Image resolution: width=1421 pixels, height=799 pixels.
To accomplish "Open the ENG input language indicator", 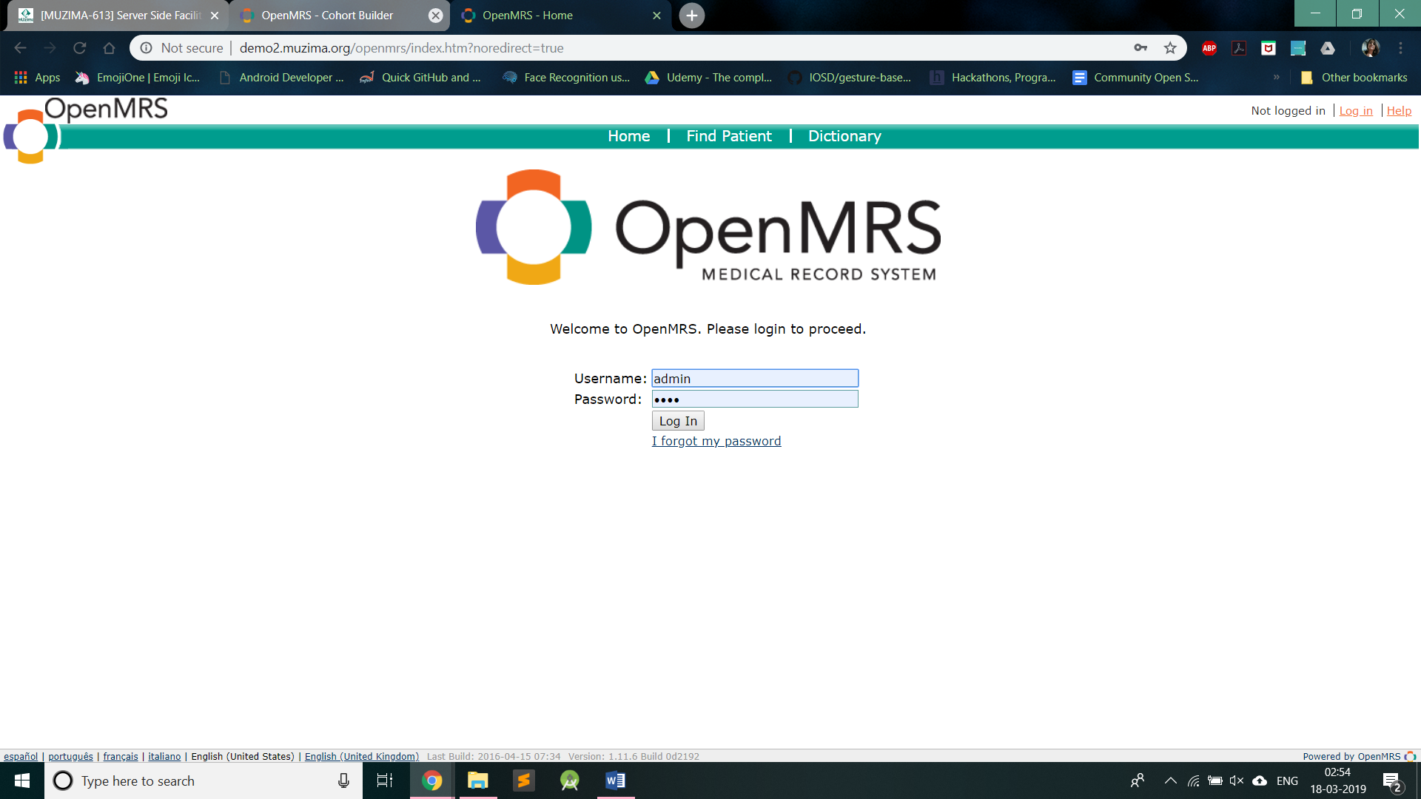I will 1287,781.
